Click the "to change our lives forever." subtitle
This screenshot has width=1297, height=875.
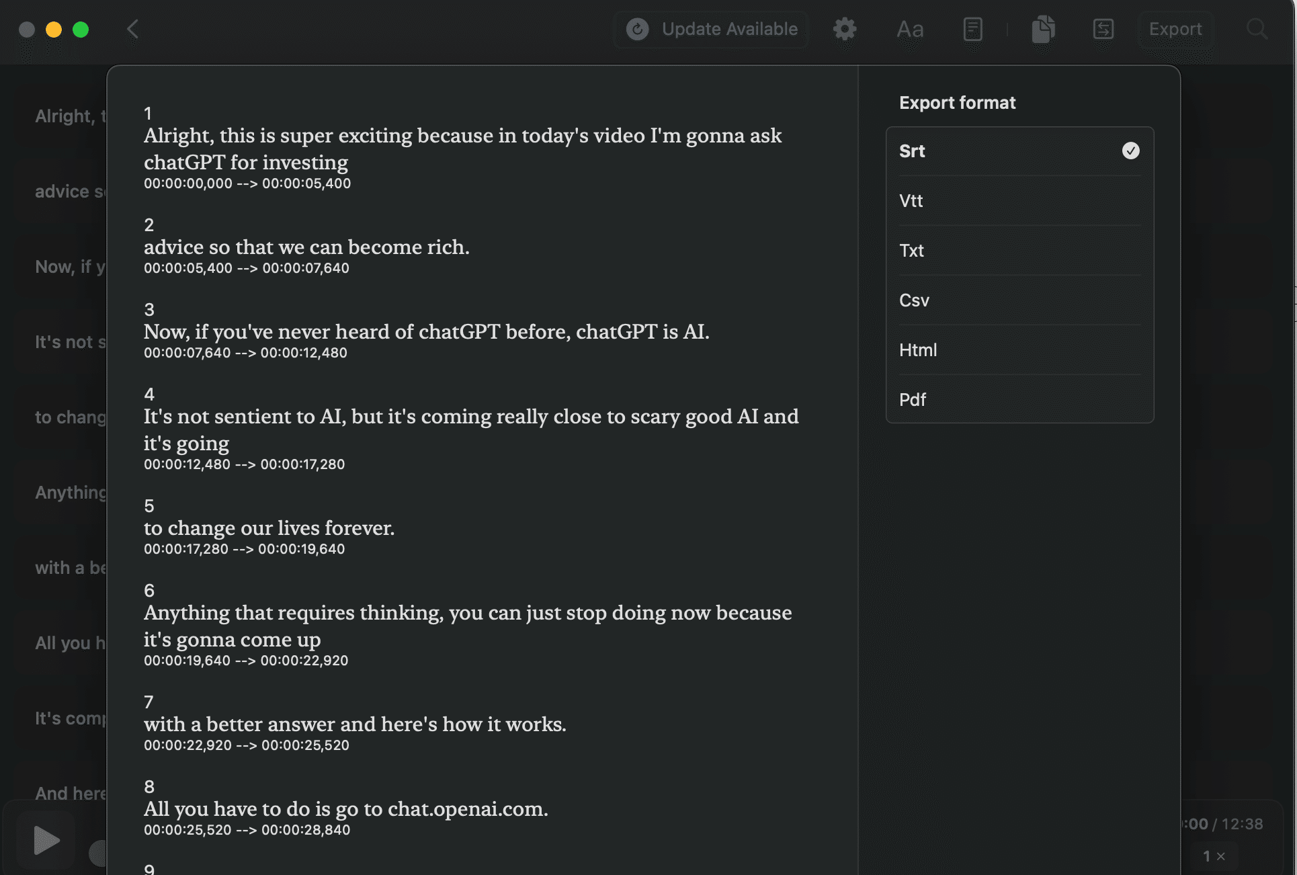pyautogui.click(x=269, y=528)
